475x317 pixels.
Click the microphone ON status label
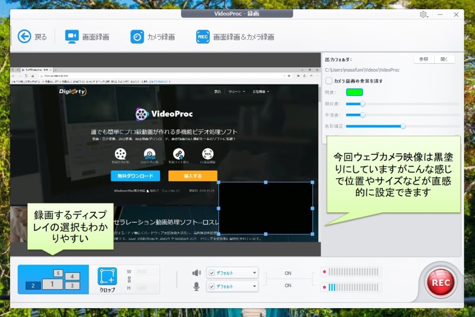[288, 285]
